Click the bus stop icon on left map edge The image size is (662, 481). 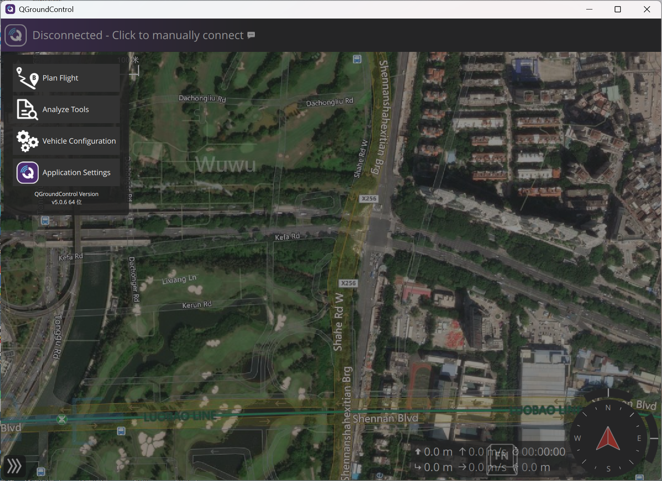click(45, 221)
